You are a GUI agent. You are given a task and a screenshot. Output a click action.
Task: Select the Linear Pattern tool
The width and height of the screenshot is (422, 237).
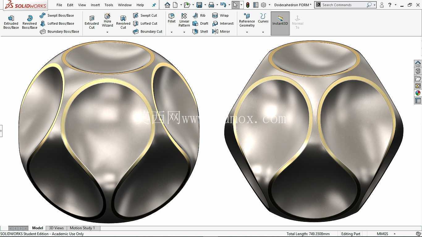[184, 20]
